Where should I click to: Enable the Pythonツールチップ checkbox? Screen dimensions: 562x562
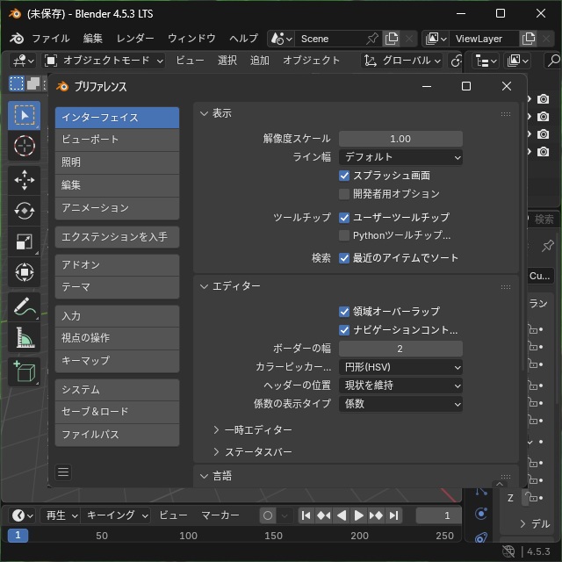pyautogui.click(x=344, y=235)
